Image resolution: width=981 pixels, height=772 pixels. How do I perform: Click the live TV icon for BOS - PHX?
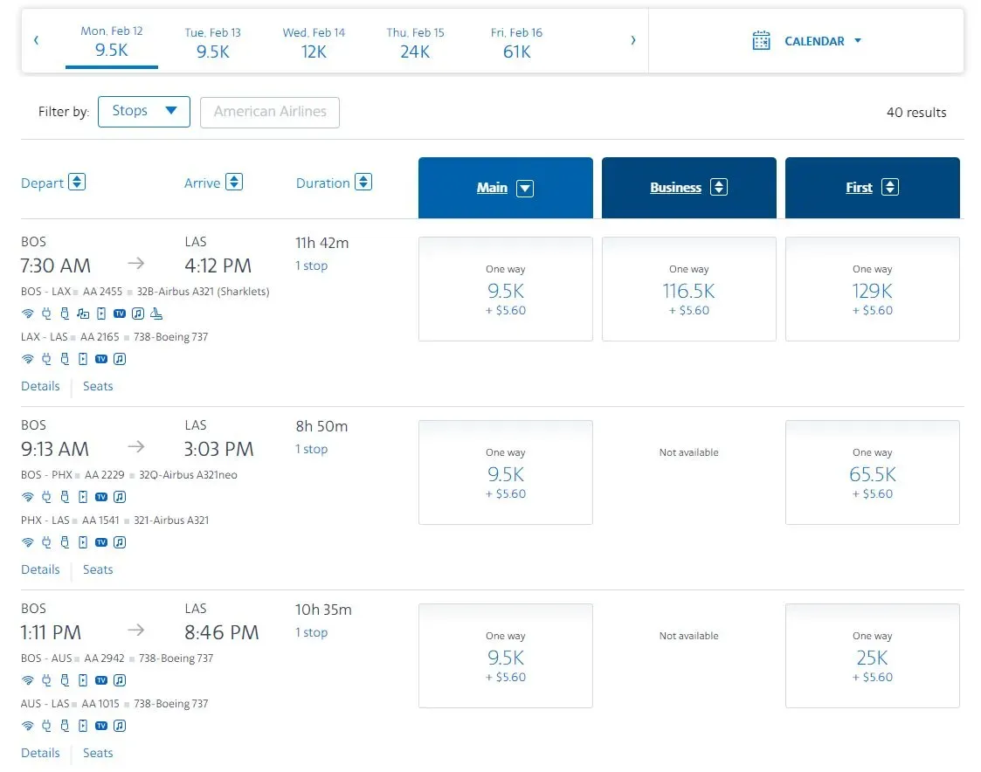tap(100, 497)
